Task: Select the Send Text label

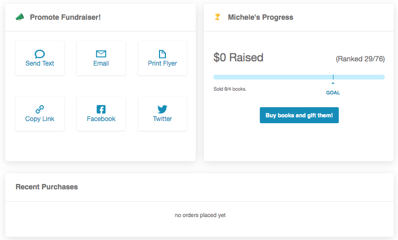Action: tap(39, 63)
